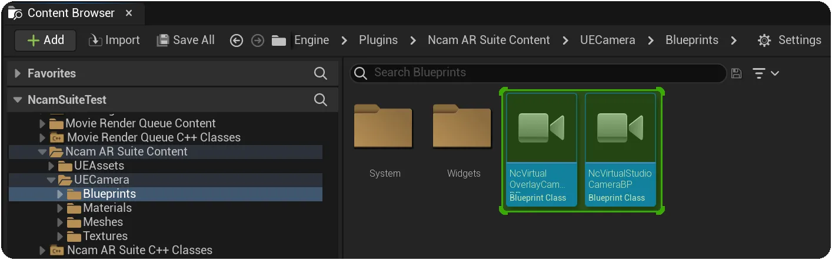The height and width of the screenshot is (260, 832).
Task: Select Materials folder in tree
Action: (x=107, y=208)
